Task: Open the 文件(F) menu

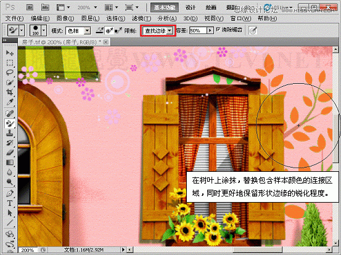Action: point(14,18)
